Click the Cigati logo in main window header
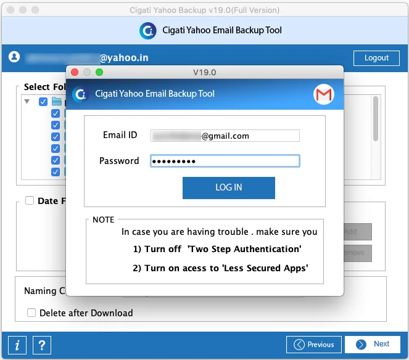 [148, 31]
